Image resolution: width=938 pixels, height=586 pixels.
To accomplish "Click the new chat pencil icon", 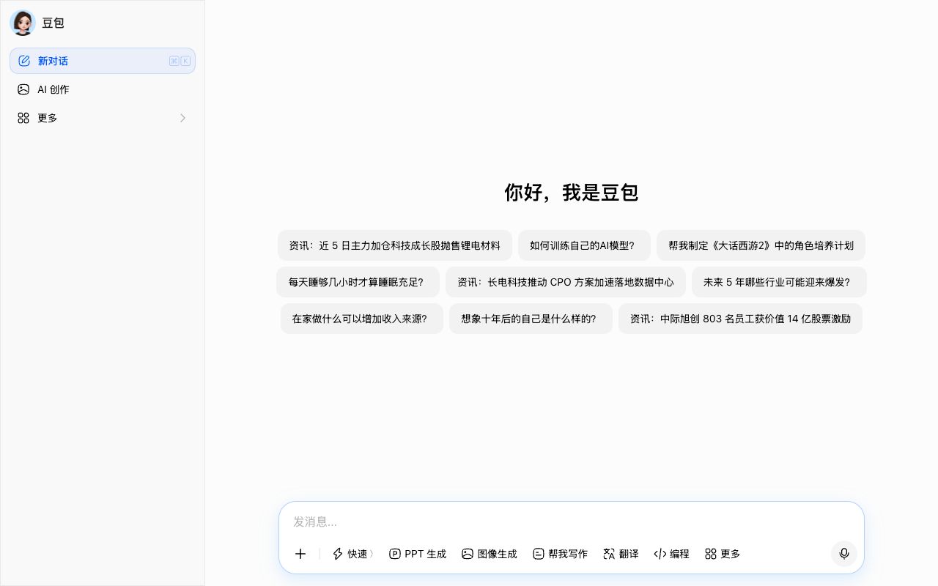I will coord(23,61).
